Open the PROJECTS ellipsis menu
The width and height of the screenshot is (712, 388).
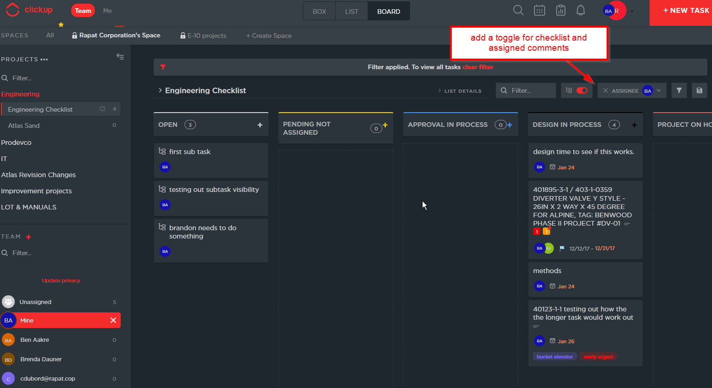click(x=44, y=60)
